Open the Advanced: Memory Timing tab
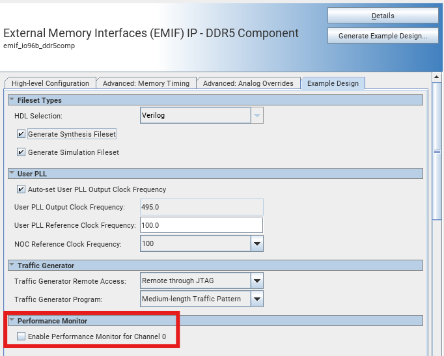 pyautogui.click(x=146, y=83)
